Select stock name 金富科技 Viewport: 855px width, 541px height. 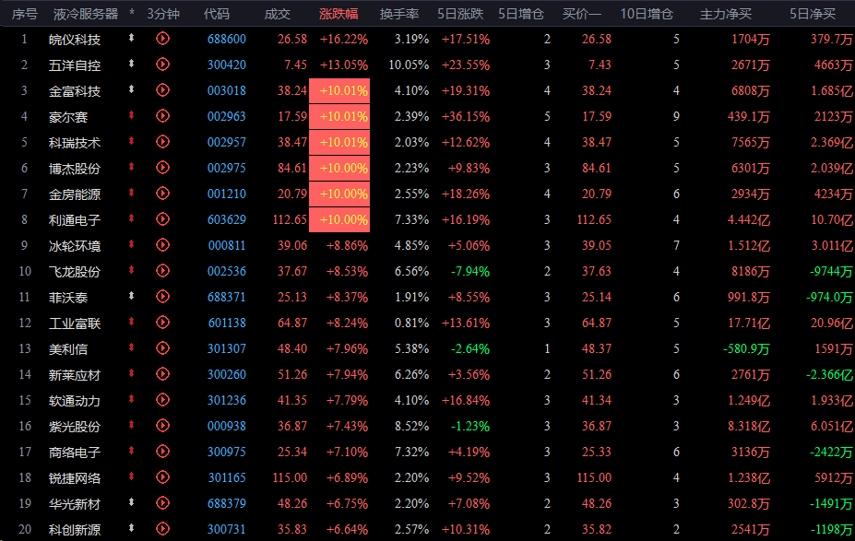pyautogui.click(x=75, y=91)
